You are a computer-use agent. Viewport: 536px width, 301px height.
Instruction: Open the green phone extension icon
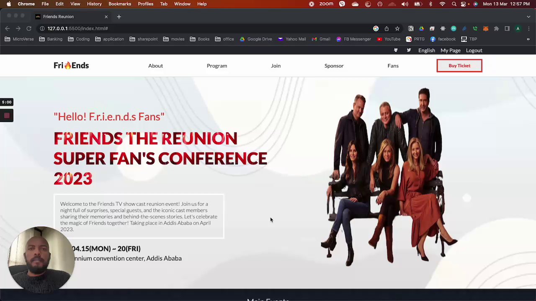tap(475, 28)
